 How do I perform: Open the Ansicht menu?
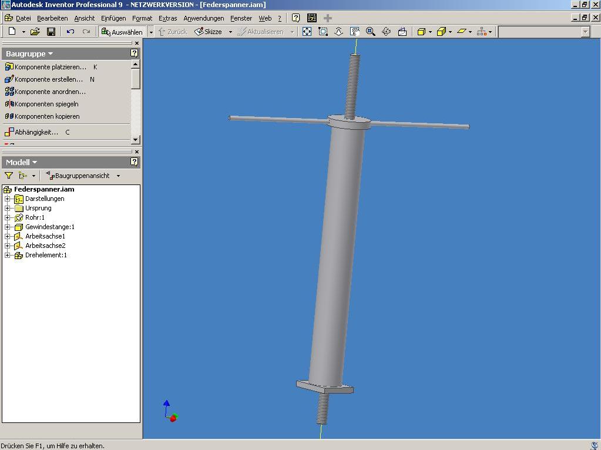tap(84, 18)
